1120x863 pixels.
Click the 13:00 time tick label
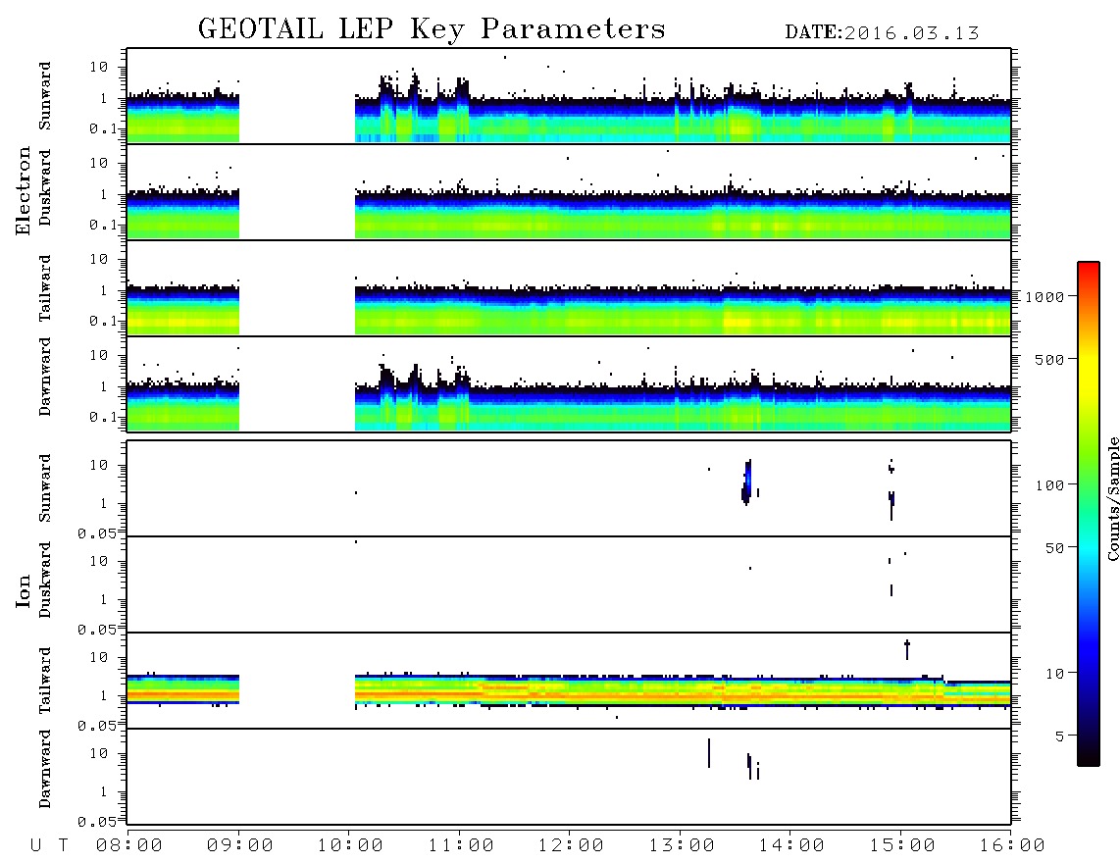tap(682, 845)
